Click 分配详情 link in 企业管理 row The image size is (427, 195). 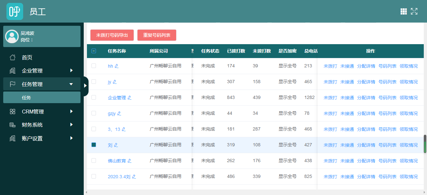tap(366, 98)
